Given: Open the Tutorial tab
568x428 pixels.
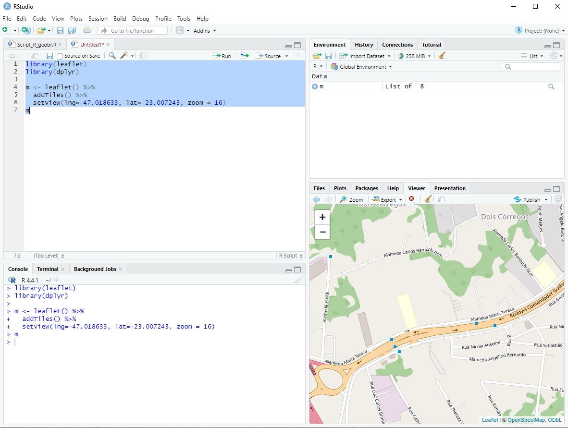Looking at the screenshot, I should 432,45.
